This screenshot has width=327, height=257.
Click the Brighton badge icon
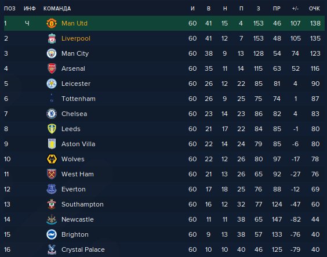pos(52,234)
